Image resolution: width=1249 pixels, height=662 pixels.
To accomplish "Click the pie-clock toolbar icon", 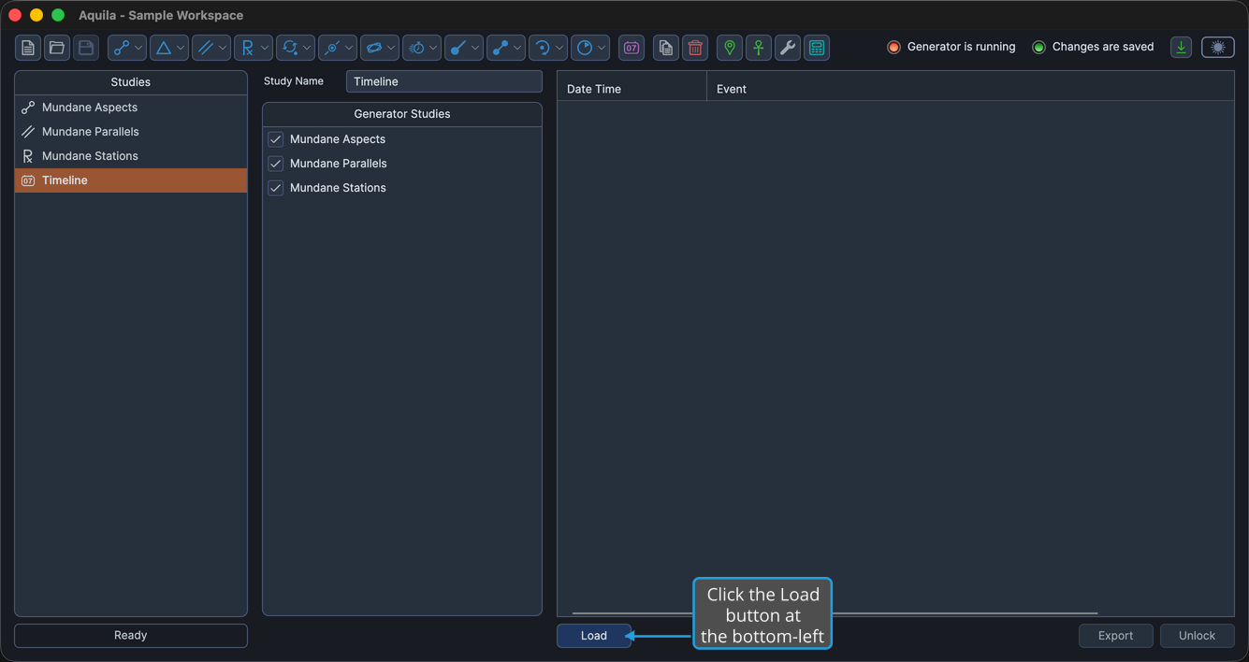I will pos(584,48).
